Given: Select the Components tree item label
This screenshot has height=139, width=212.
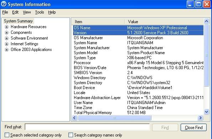Looking at the screenshot, I should click(x=21, y=32).
